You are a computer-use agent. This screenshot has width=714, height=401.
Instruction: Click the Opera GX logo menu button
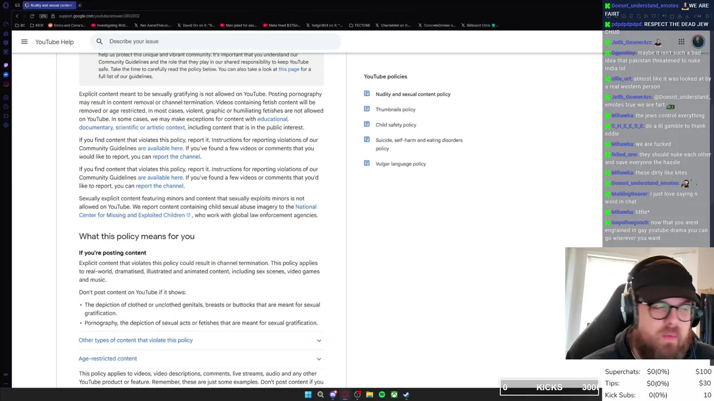[x=6, y=5]
